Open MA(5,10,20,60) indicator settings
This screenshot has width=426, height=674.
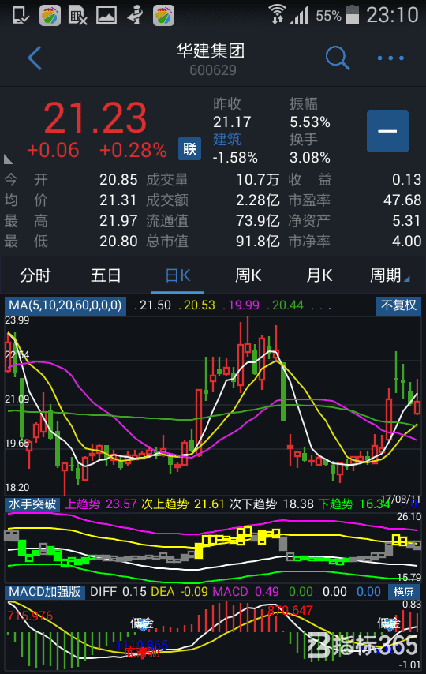click(x=65, y=305)
